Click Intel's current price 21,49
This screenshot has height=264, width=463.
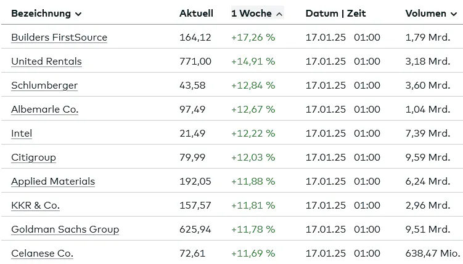point(192,133)
